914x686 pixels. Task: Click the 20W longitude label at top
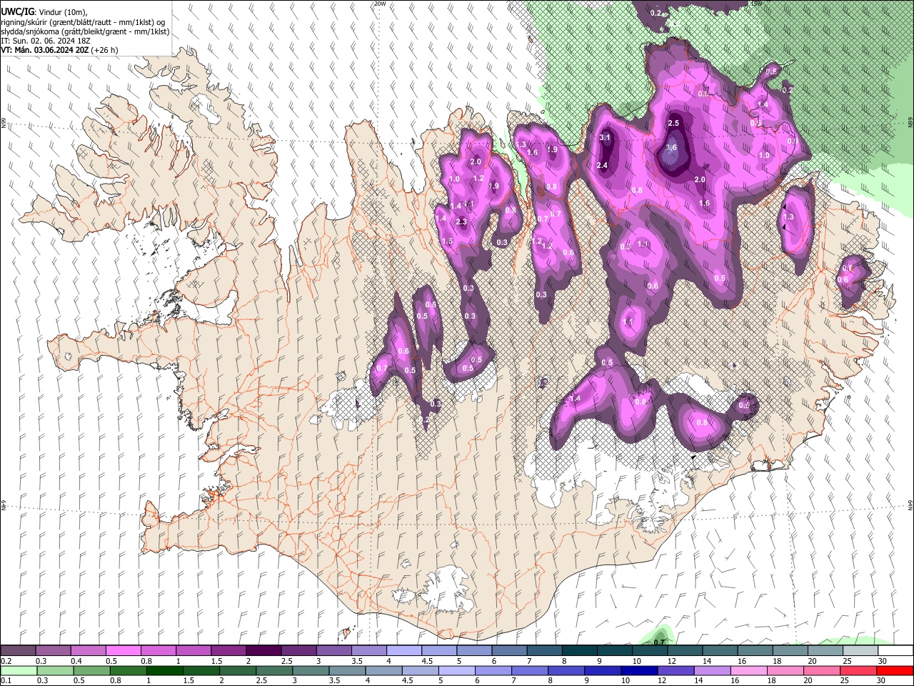click(380, 4)
